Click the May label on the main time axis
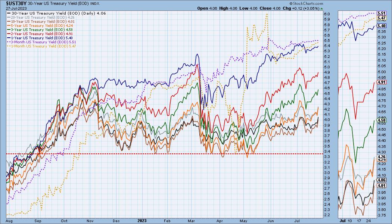The height and width of the screenshot is (224, 392). [243, 221]
